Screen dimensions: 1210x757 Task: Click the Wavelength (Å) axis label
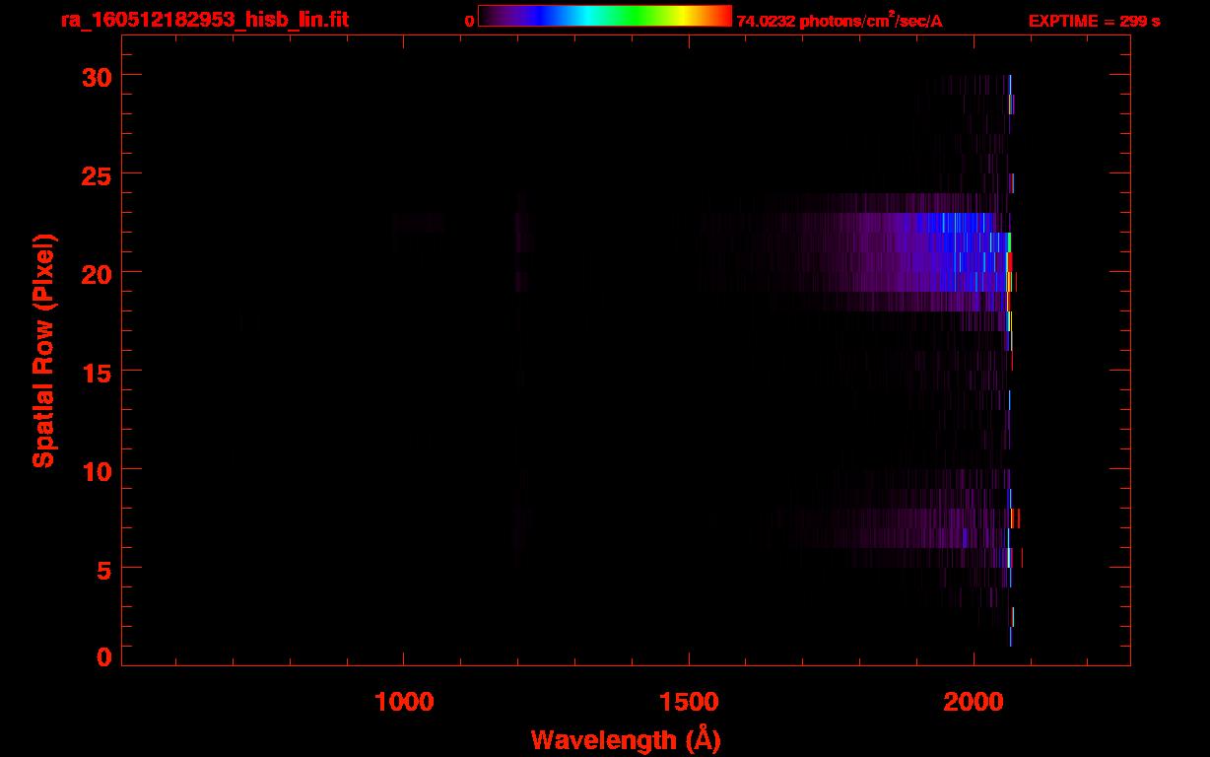(x=626, y=739)
